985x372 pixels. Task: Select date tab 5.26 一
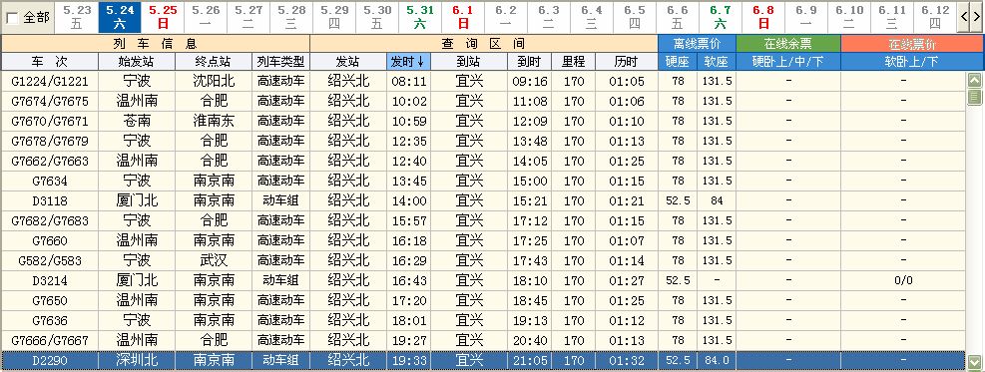206,17
